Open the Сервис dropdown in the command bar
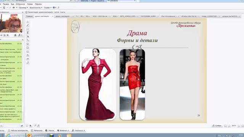Screen dimensions: 244x137 [x=48, y=8]
